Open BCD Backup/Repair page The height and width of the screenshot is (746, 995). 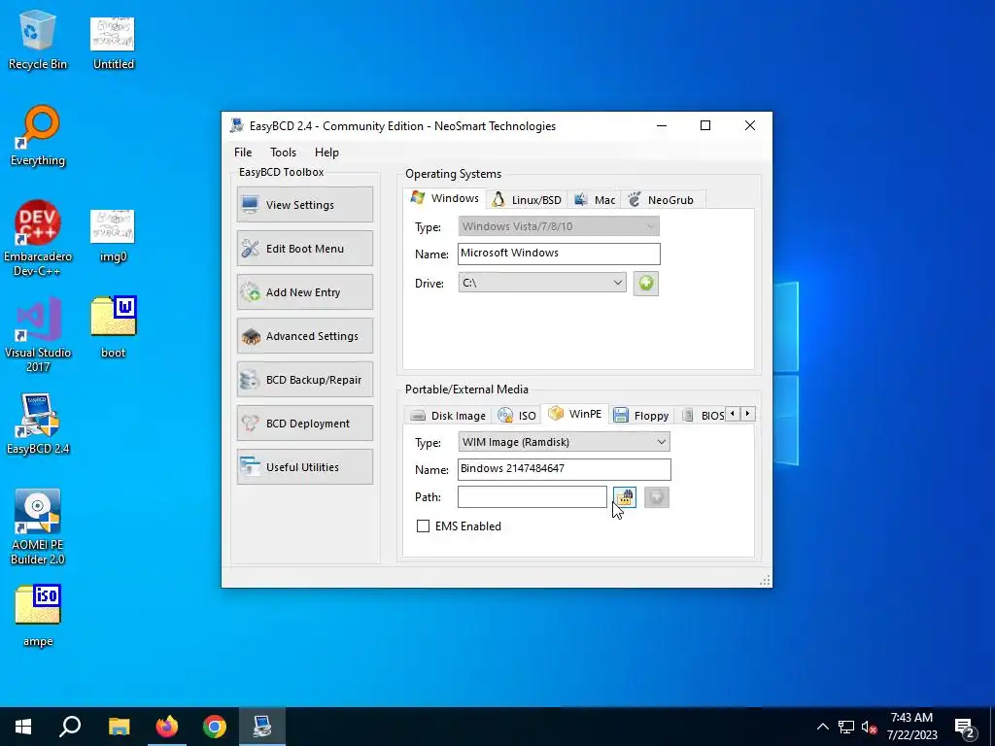click(304, 380)
